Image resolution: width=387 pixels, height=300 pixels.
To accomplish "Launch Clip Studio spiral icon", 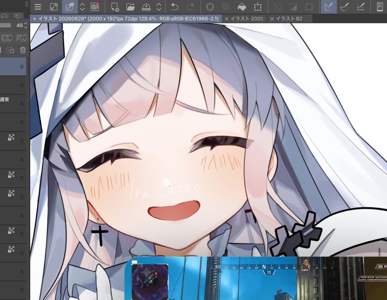I will coord(94,7).
